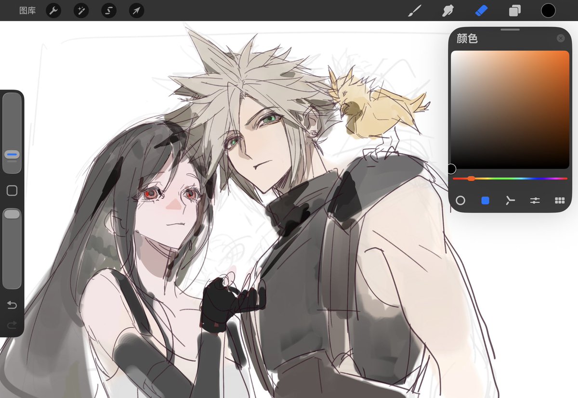Switch to the Value sliders tab

(x=535, y=200)
